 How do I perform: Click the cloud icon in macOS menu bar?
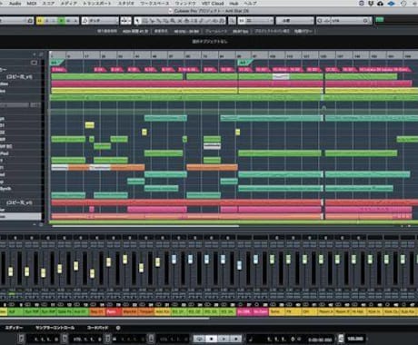pyautogui.click(x=381, y=4)
